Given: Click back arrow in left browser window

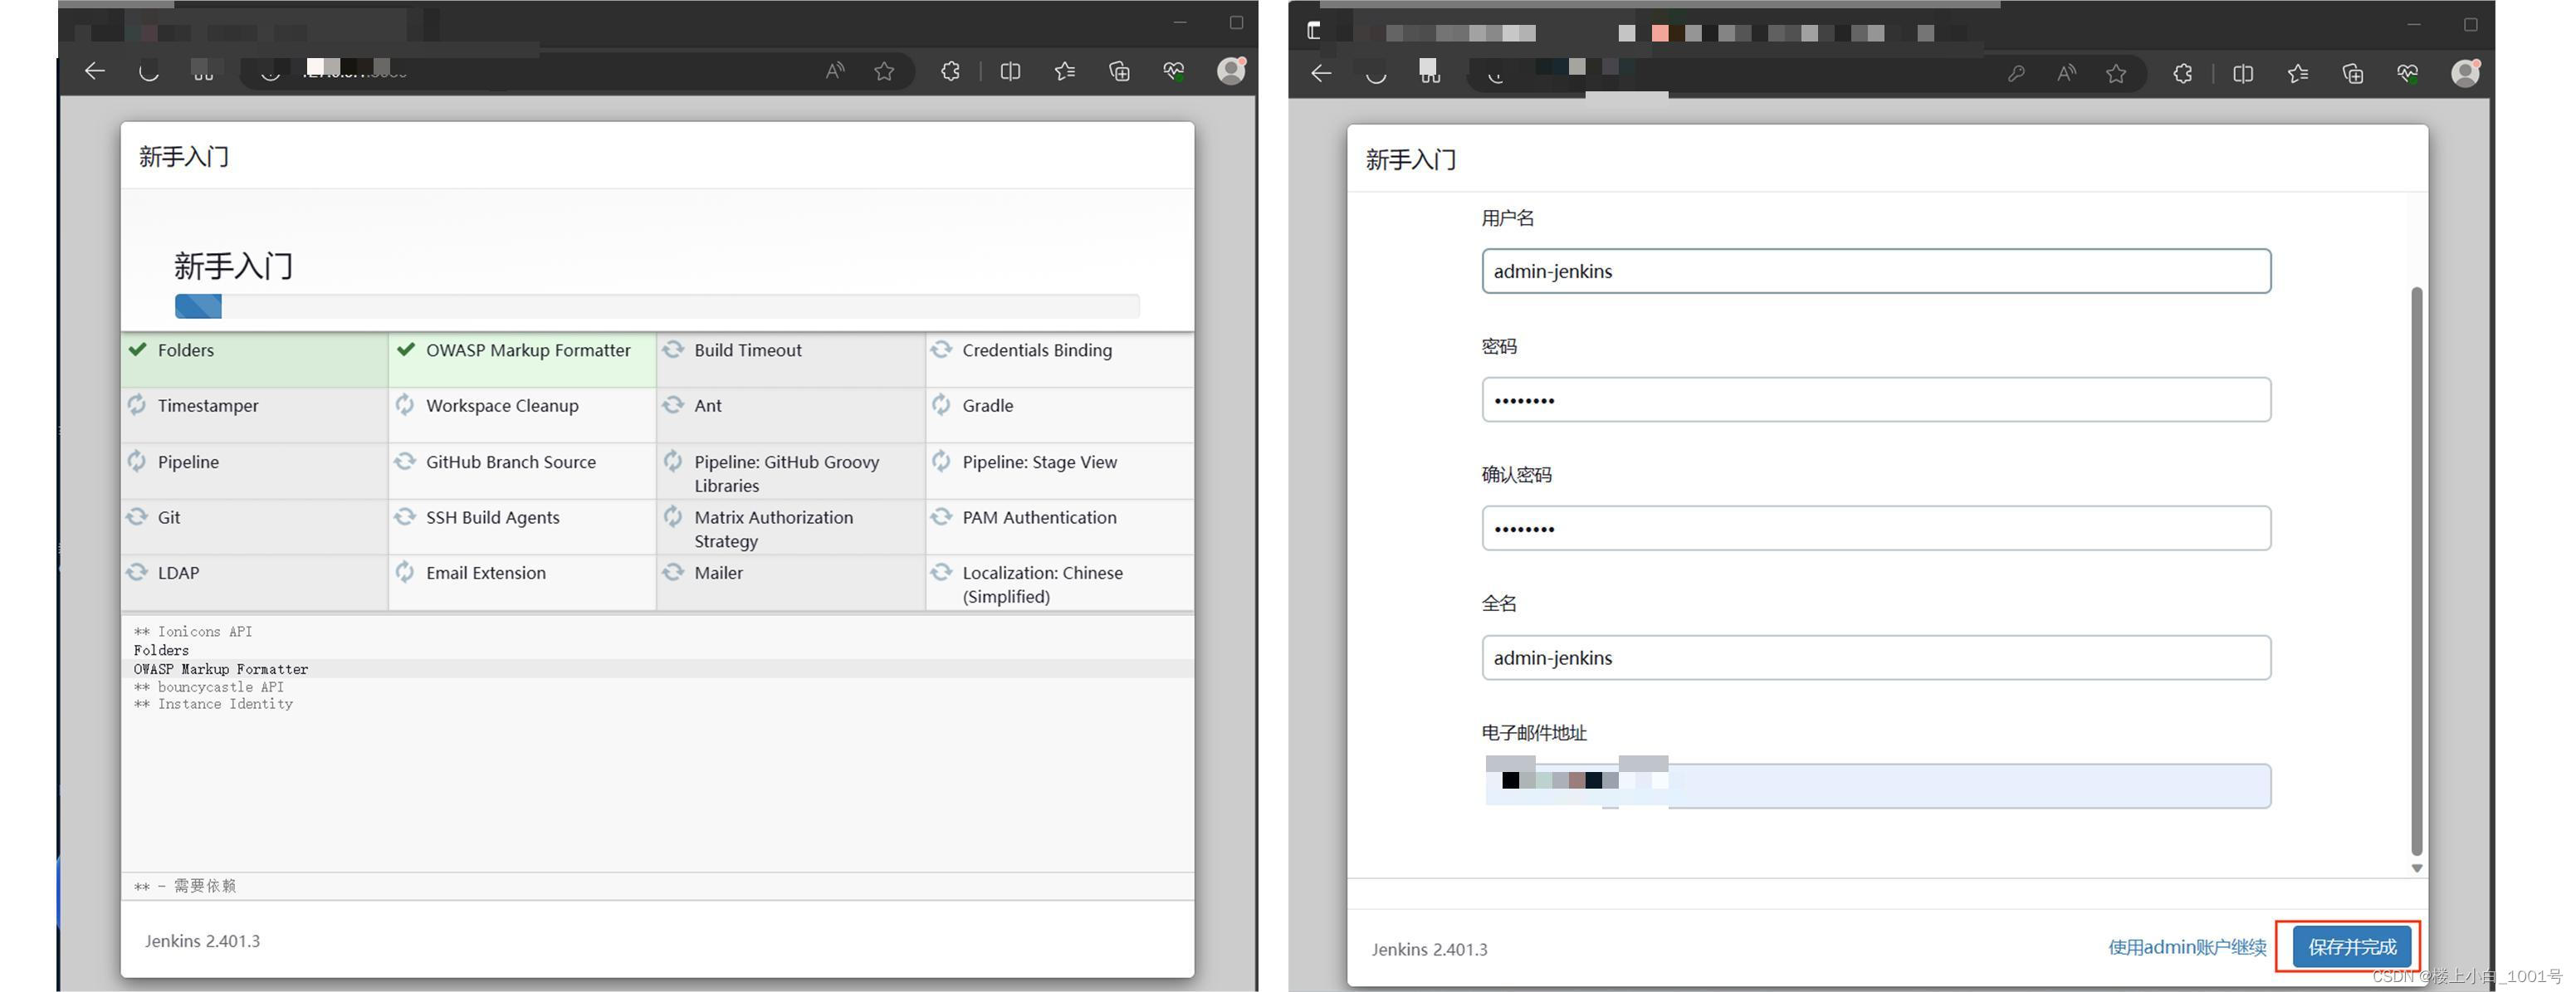Looking at the screenshot, I should [x=95, y=71].
